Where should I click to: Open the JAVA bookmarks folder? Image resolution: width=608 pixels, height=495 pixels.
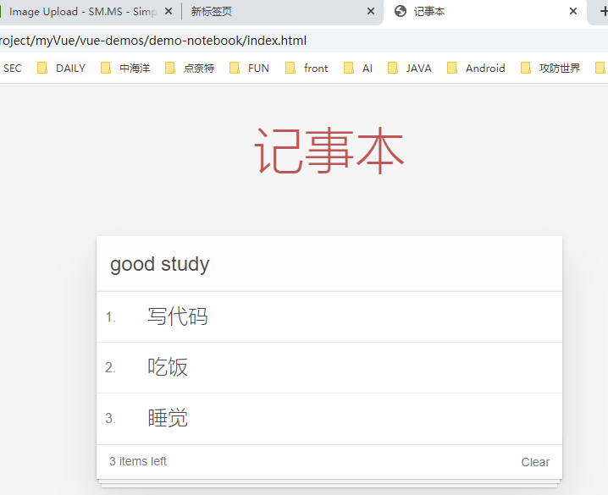pos(410,69)
